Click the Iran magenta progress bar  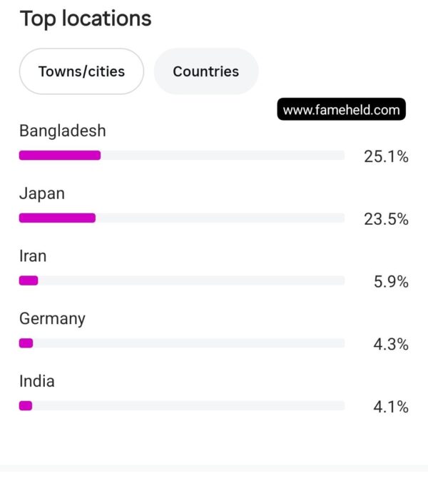pos(29,280)
